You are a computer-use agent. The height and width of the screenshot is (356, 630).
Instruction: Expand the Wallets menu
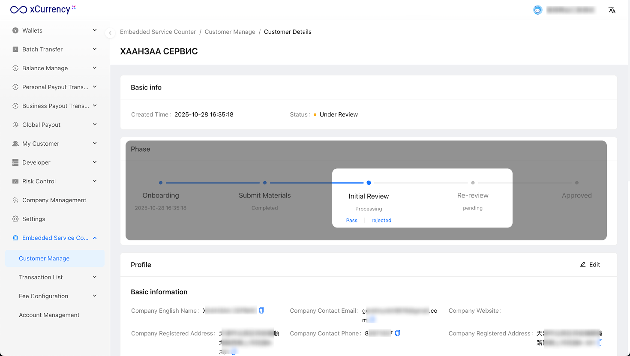55,30
